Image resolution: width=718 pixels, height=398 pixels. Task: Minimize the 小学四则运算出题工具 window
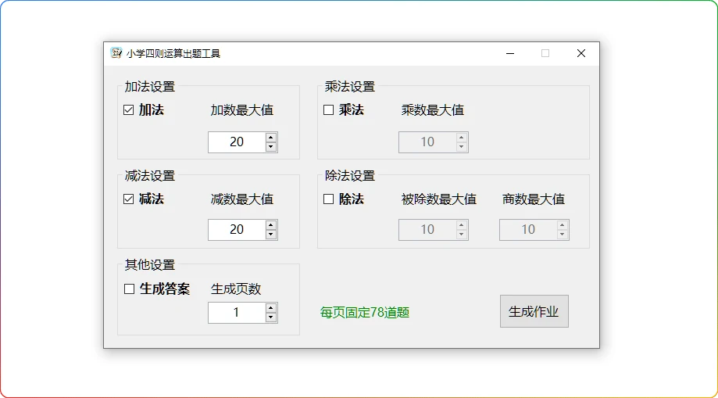[x=510, y=53]
